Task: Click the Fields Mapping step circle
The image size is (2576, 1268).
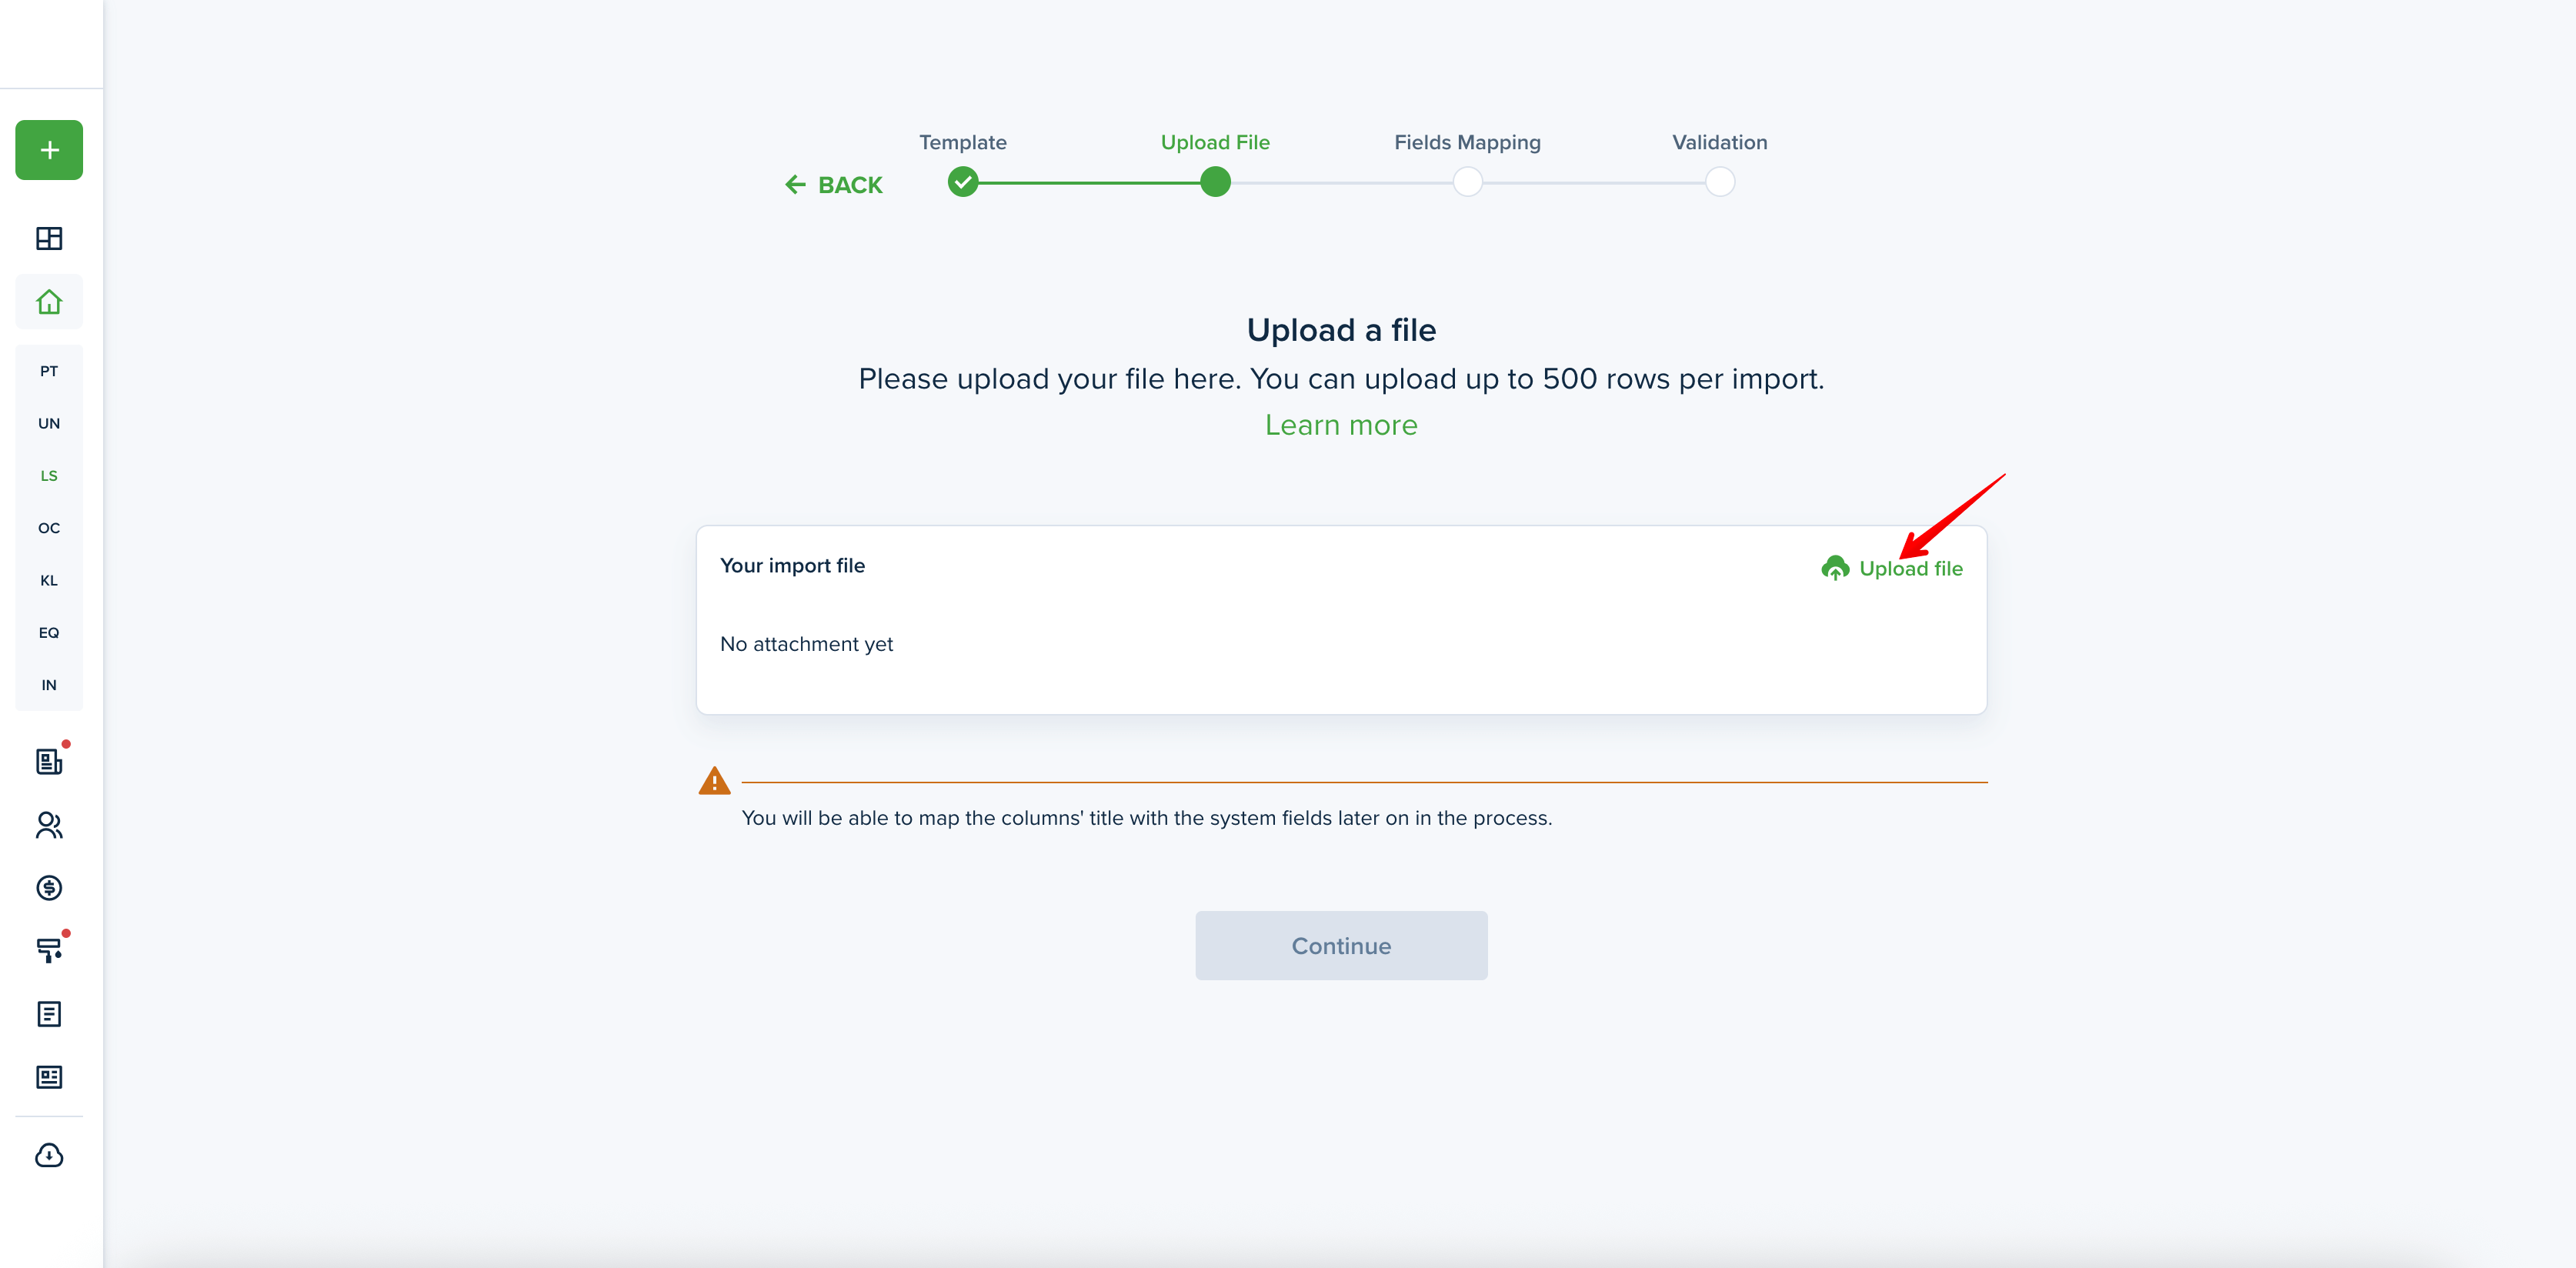Action: (x=1467, y=182)
